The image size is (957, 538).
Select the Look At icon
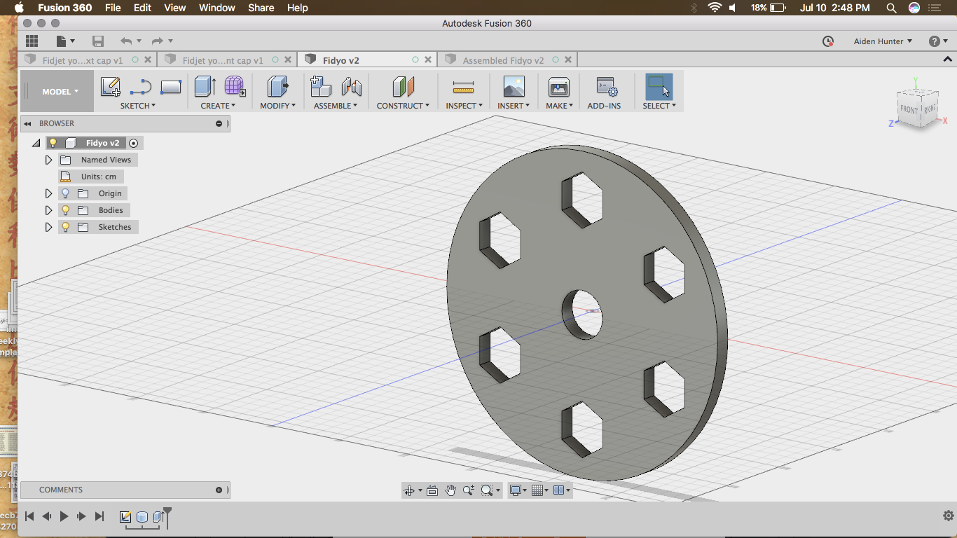pyautogui.click(x=432, y=490)
